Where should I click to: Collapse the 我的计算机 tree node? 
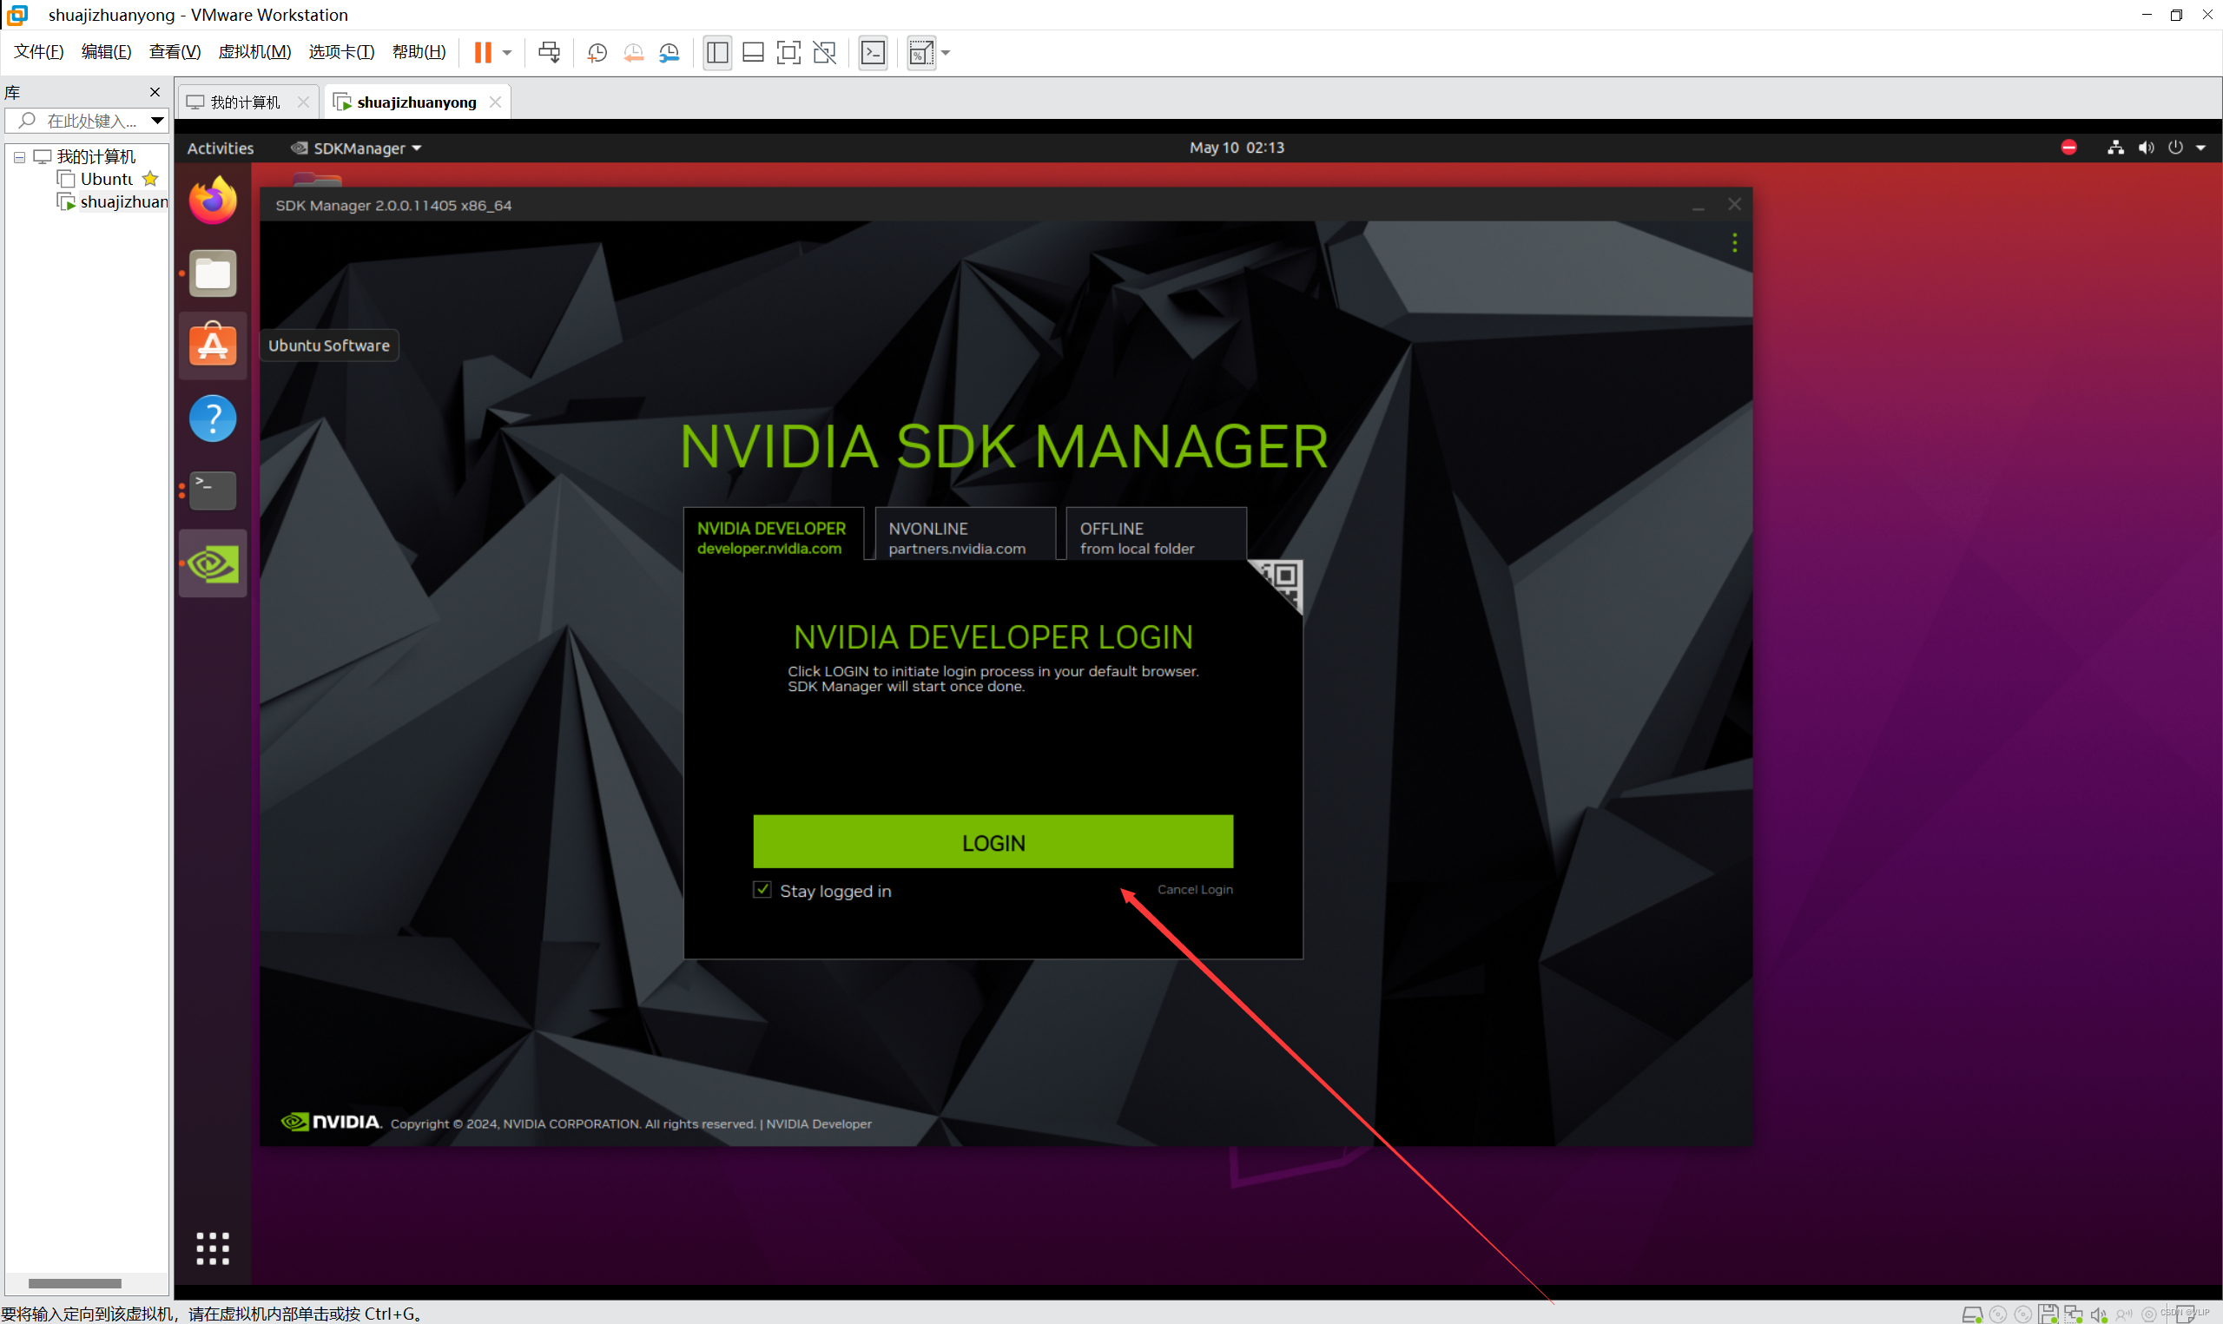click(x=19, y=157)
